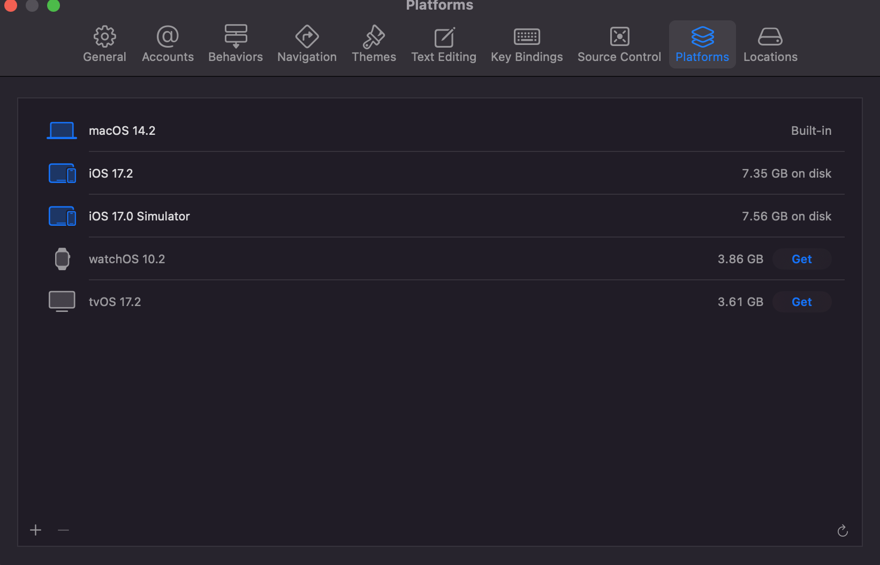The height and width of the screenshot is (565, 880).
Task: Open the Locations drive icon
Action: click(770, 36)
